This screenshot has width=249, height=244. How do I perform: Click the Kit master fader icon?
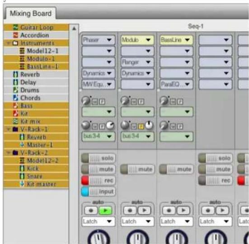(22, 184)
